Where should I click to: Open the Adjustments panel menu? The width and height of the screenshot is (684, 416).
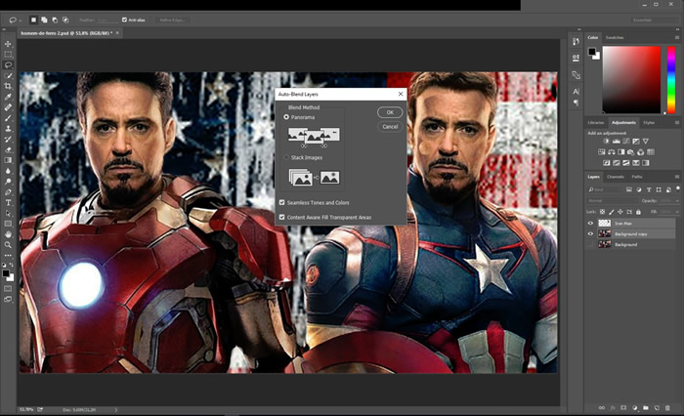pyautogui.click(x=677, y=122)
